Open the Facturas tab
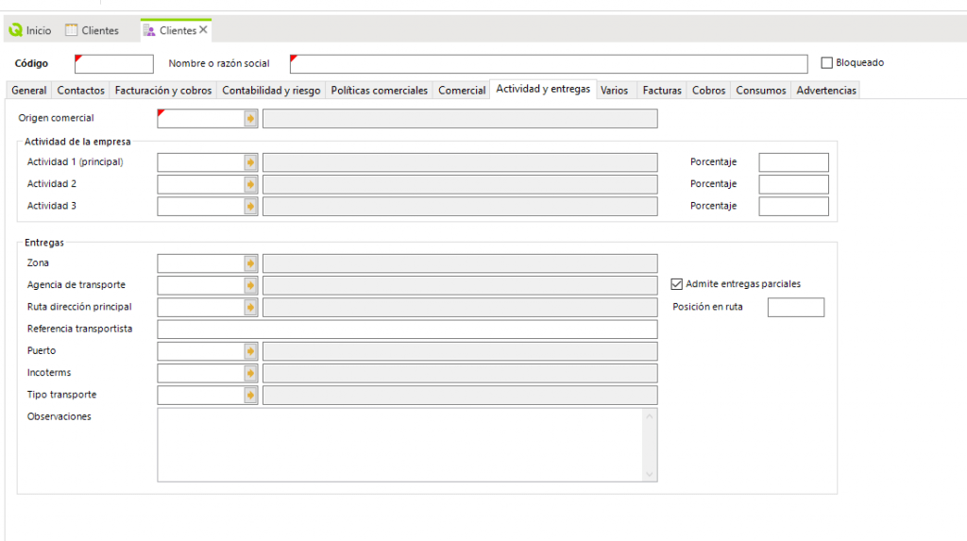967x541 pixels. coord(662,90)
